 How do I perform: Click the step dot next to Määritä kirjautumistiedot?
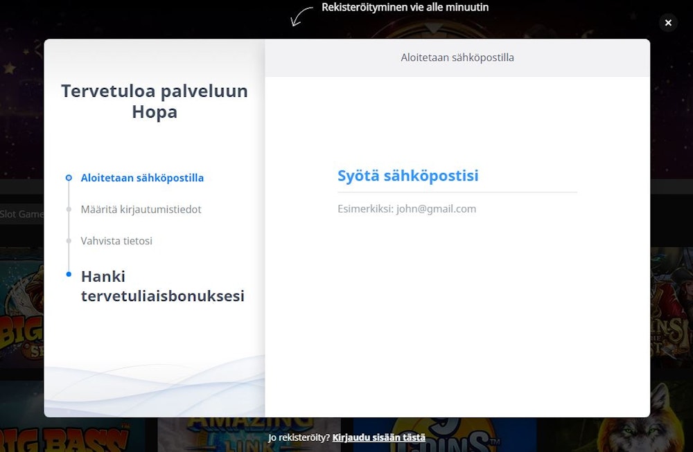[68, 209]
